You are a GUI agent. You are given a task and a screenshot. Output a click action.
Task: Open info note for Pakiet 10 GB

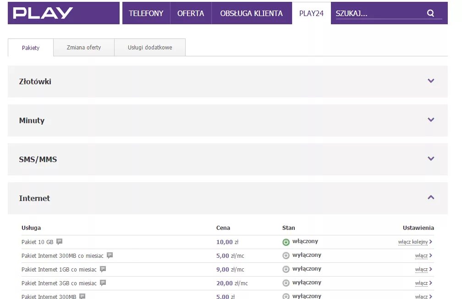tap(59, 242)
